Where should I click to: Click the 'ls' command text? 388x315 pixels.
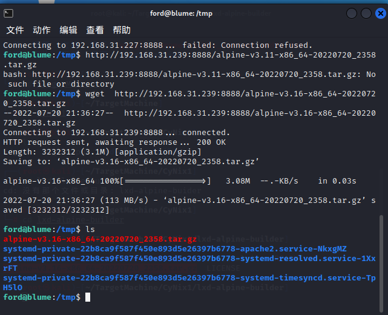pyautogui.click(x=90, y=230)
